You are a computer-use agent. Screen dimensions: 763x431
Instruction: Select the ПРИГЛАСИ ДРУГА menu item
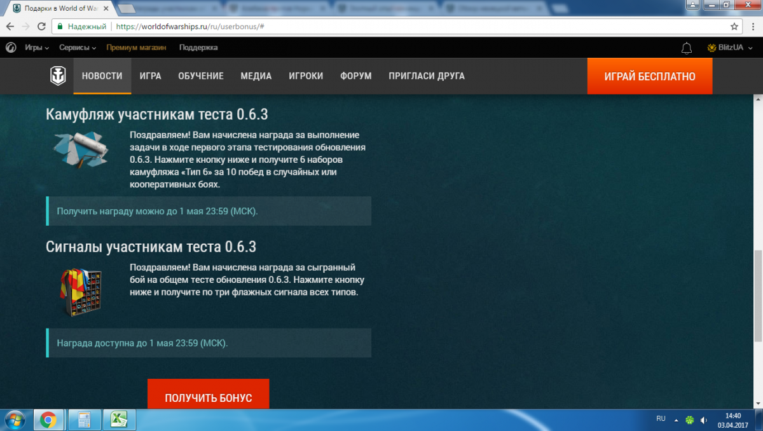point(427,76)
